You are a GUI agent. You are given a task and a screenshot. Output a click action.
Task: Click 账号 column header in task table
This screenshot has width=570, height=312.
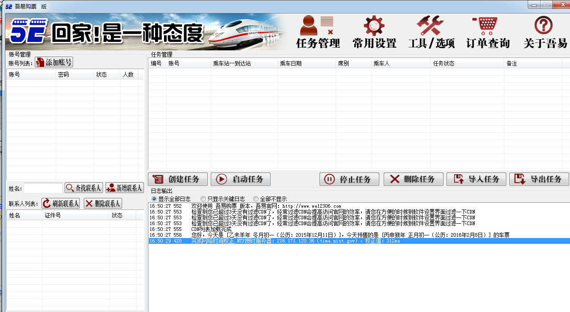click(189, 64)
